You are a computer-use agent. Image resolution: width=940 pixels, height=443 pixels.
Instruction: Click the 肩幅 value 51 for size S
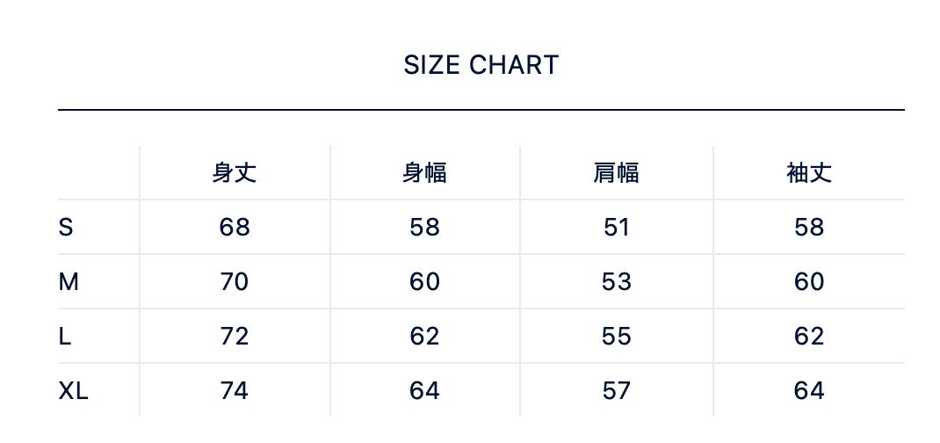616,228
